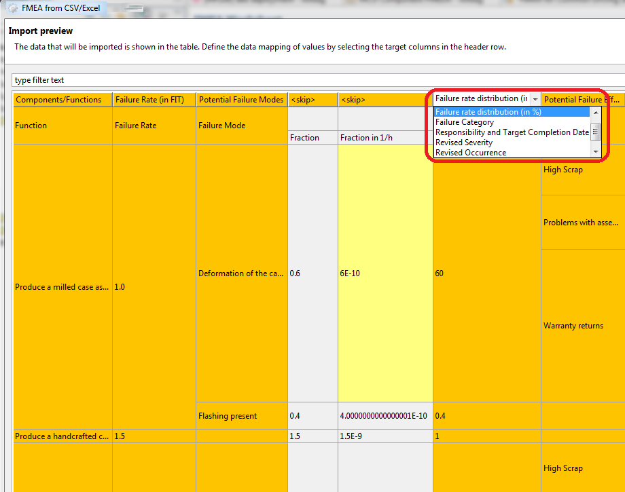The height and width of the screenshot is (492, 625).
Task: Click the dropdown list scroll down arrow
Action: point(596,153)
